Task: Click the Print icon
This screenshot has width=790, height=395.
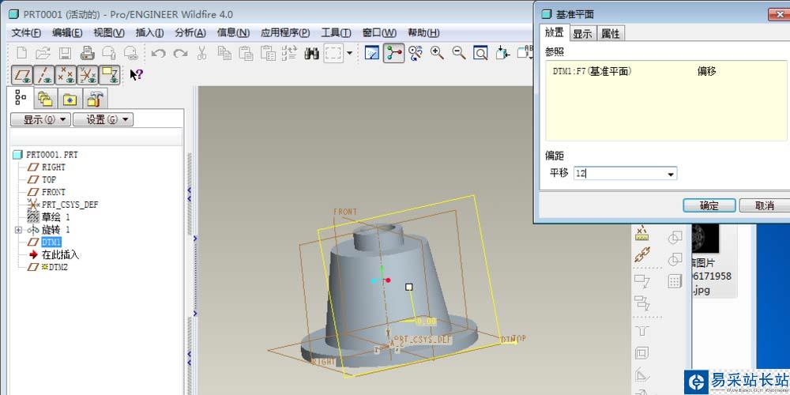Action: pos(87,53)
